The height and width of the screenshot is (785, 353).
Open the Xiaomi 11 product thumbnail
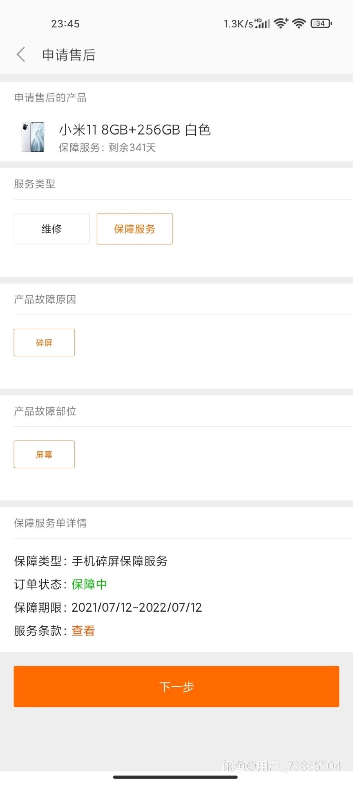tap(33, 137)
